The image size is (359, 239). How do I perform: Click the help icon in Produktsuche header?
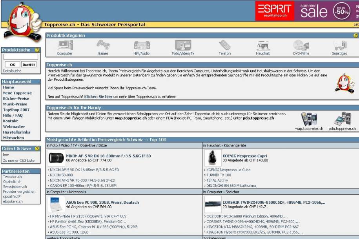click(37, 50)
